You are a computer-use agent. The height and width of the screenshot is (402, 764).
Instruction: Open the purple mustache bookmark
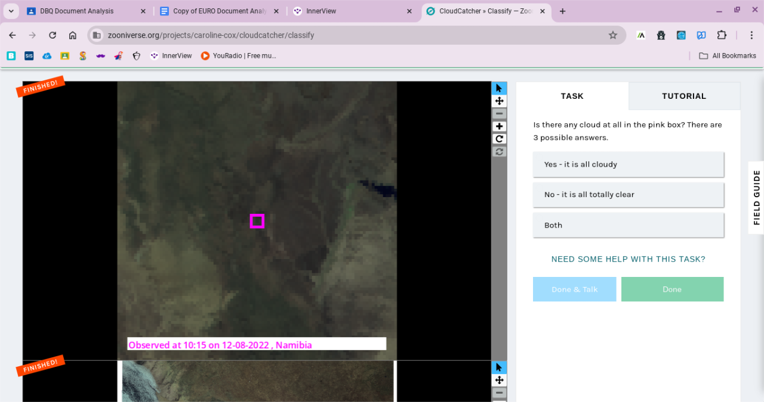101,55
